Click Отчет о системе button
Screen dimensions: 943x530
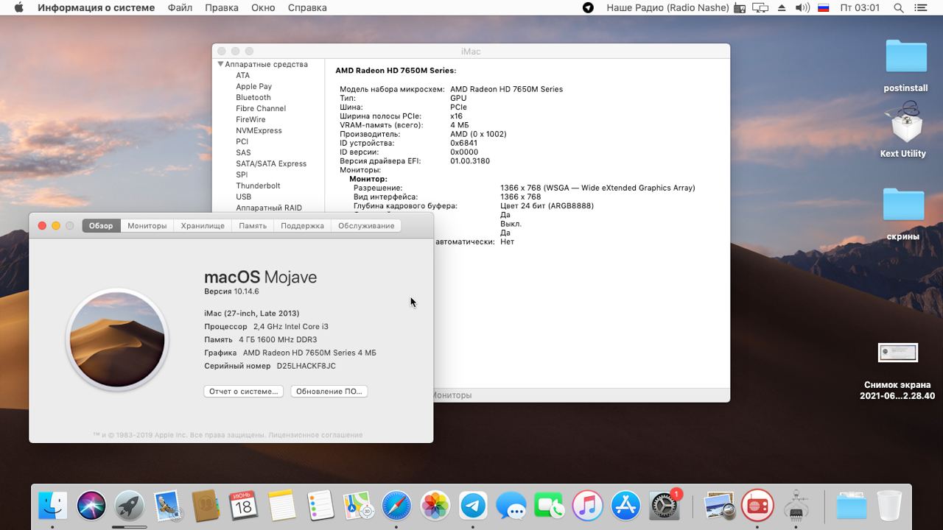244,392
